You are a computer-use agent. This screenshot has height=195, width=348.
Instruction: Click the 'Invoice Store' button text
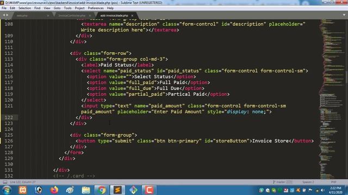[270, 141]
